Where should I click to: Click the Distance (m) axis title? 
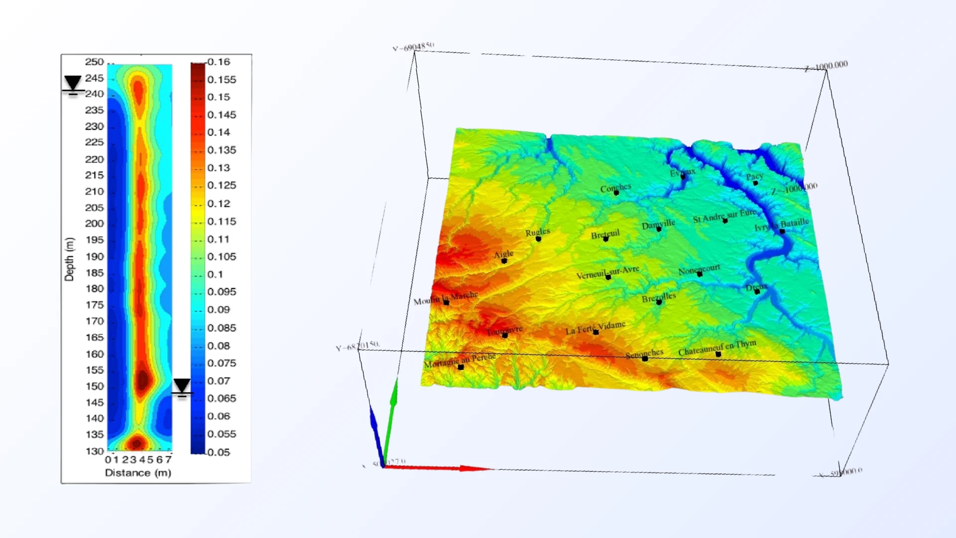[138, 473]
